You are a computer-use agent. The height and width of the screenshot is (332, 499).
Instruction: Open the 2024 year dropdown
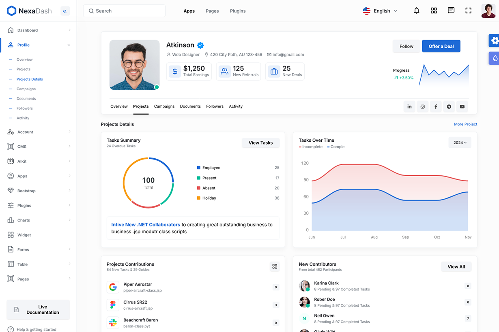(x=460, y=143)
